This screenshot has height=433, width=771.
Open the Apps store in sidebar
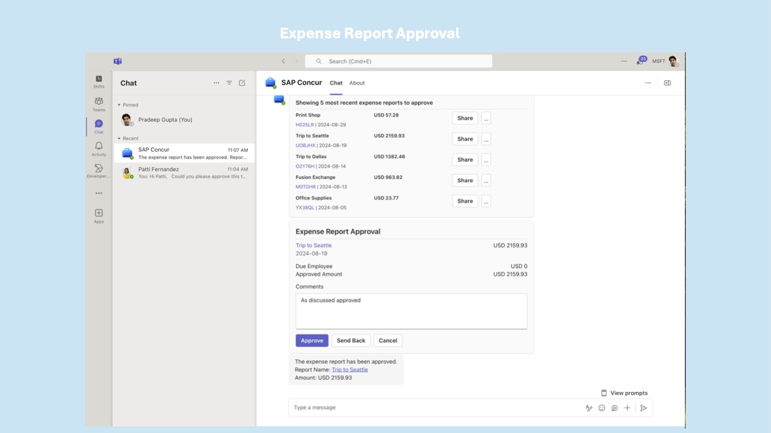click(99, 215)
